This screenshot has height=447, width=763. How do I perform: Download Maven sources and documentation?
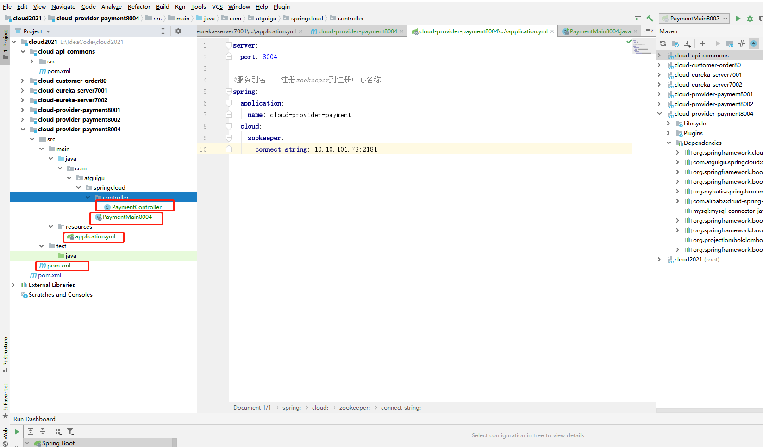(688, 43)
